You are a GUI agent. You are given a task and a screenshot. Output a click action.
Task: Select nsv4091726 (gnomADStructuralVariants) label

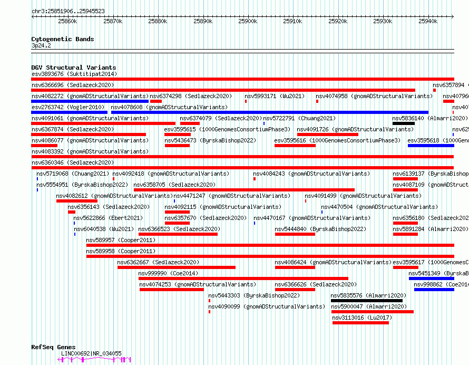point(355,129)
